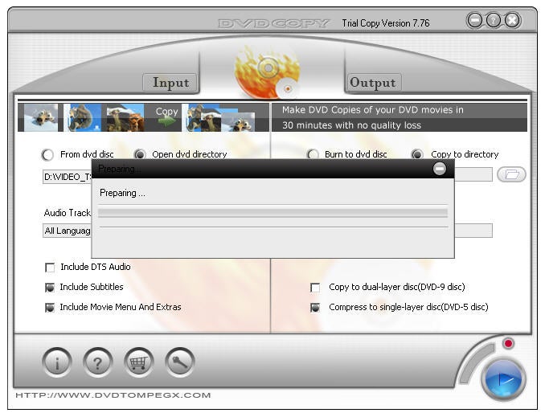Viewport: 545px width, 417px height.
Task: Minimize the DVD Copy window
Action: pos(475,20)
